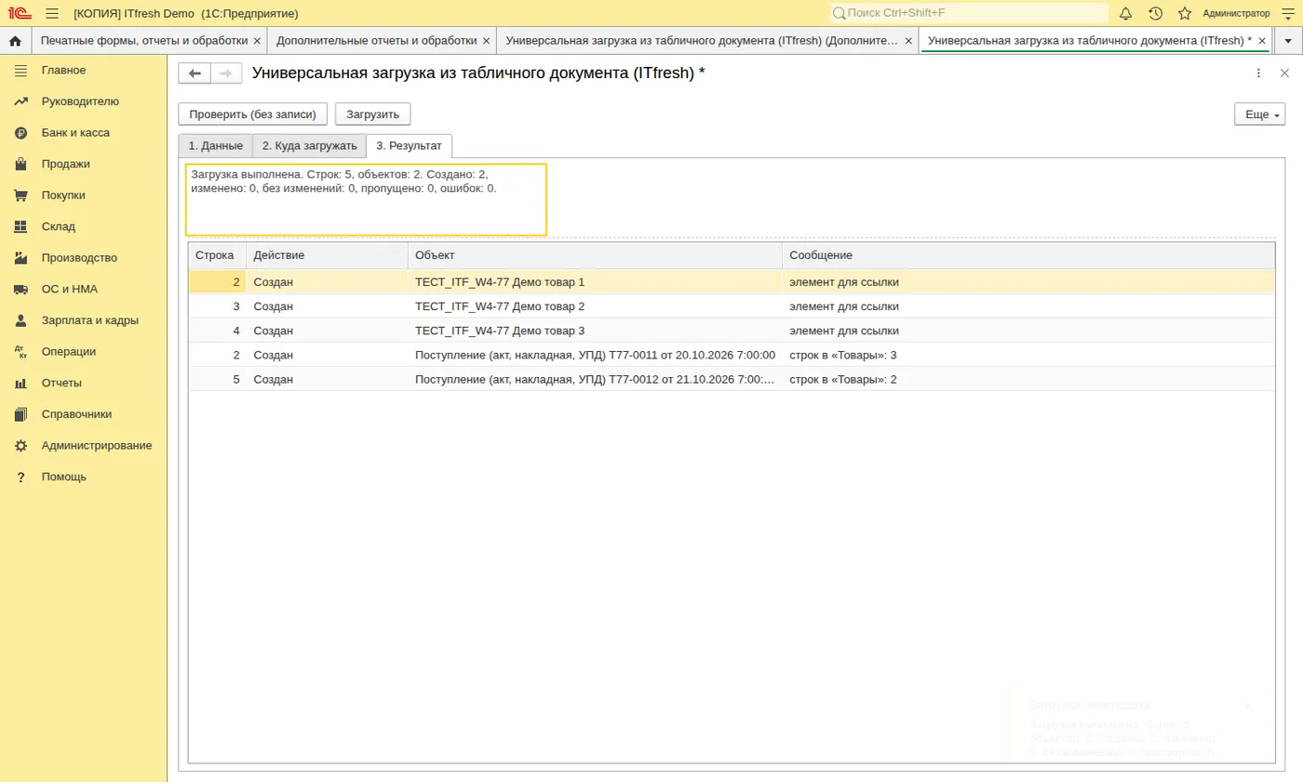Open Банк и касса section
Viewport: 1303px width, 782px height.
75,132
